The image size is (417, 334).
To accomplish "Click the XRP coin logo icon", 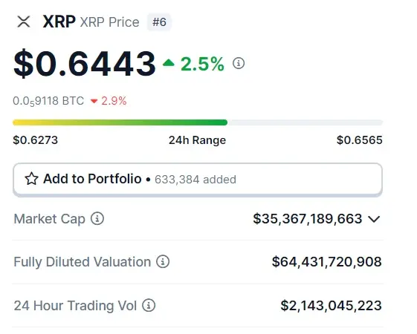I will click(24, 22).
